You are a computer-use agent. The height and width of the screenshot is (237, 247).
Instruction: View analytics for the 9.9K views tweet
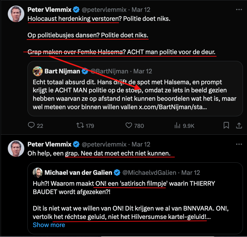178,125
